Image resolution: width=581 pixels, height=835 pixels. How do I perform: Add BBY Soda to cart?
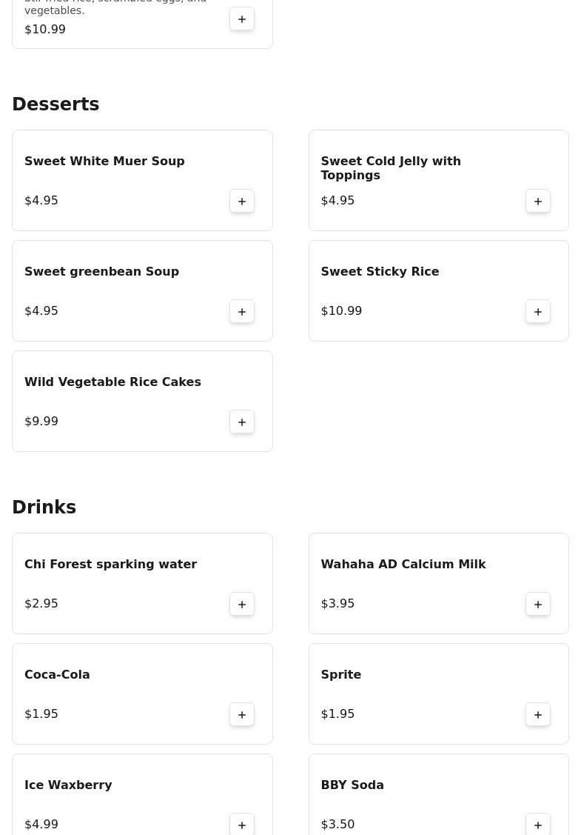point(538,824)
